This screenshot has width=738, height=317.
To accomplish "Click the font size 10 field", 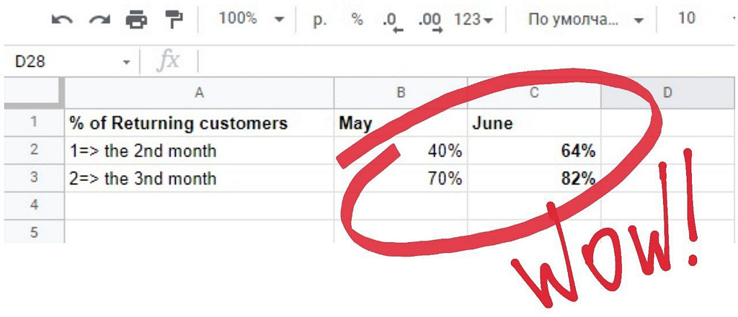I will click(x=686, y=18).
